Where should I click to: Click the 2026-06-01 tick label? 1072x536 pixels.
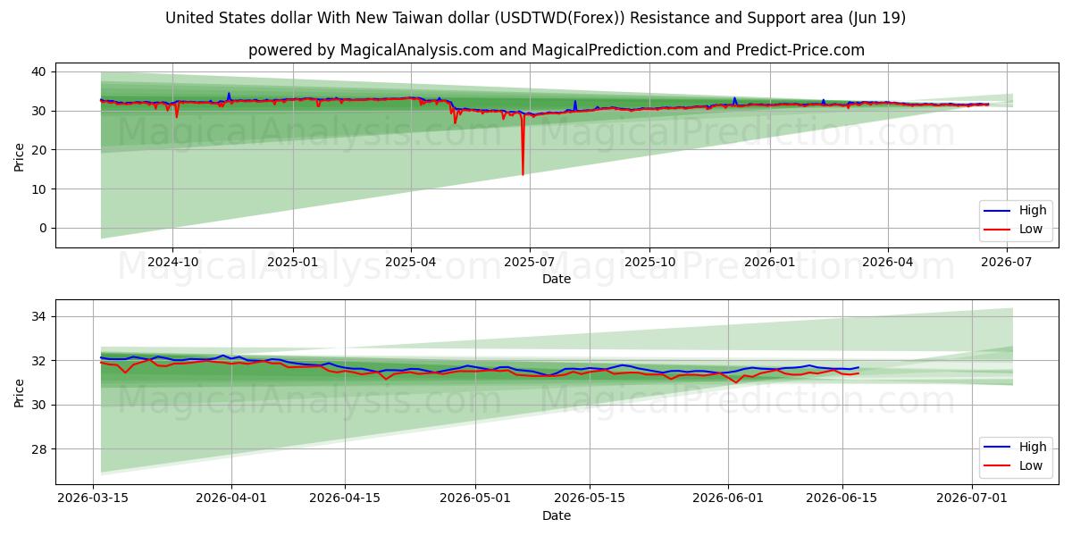pos(728,498)
